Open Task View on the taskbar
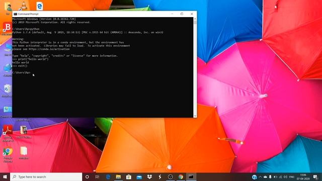The image size is (322, 181). (x=97, y=176)
